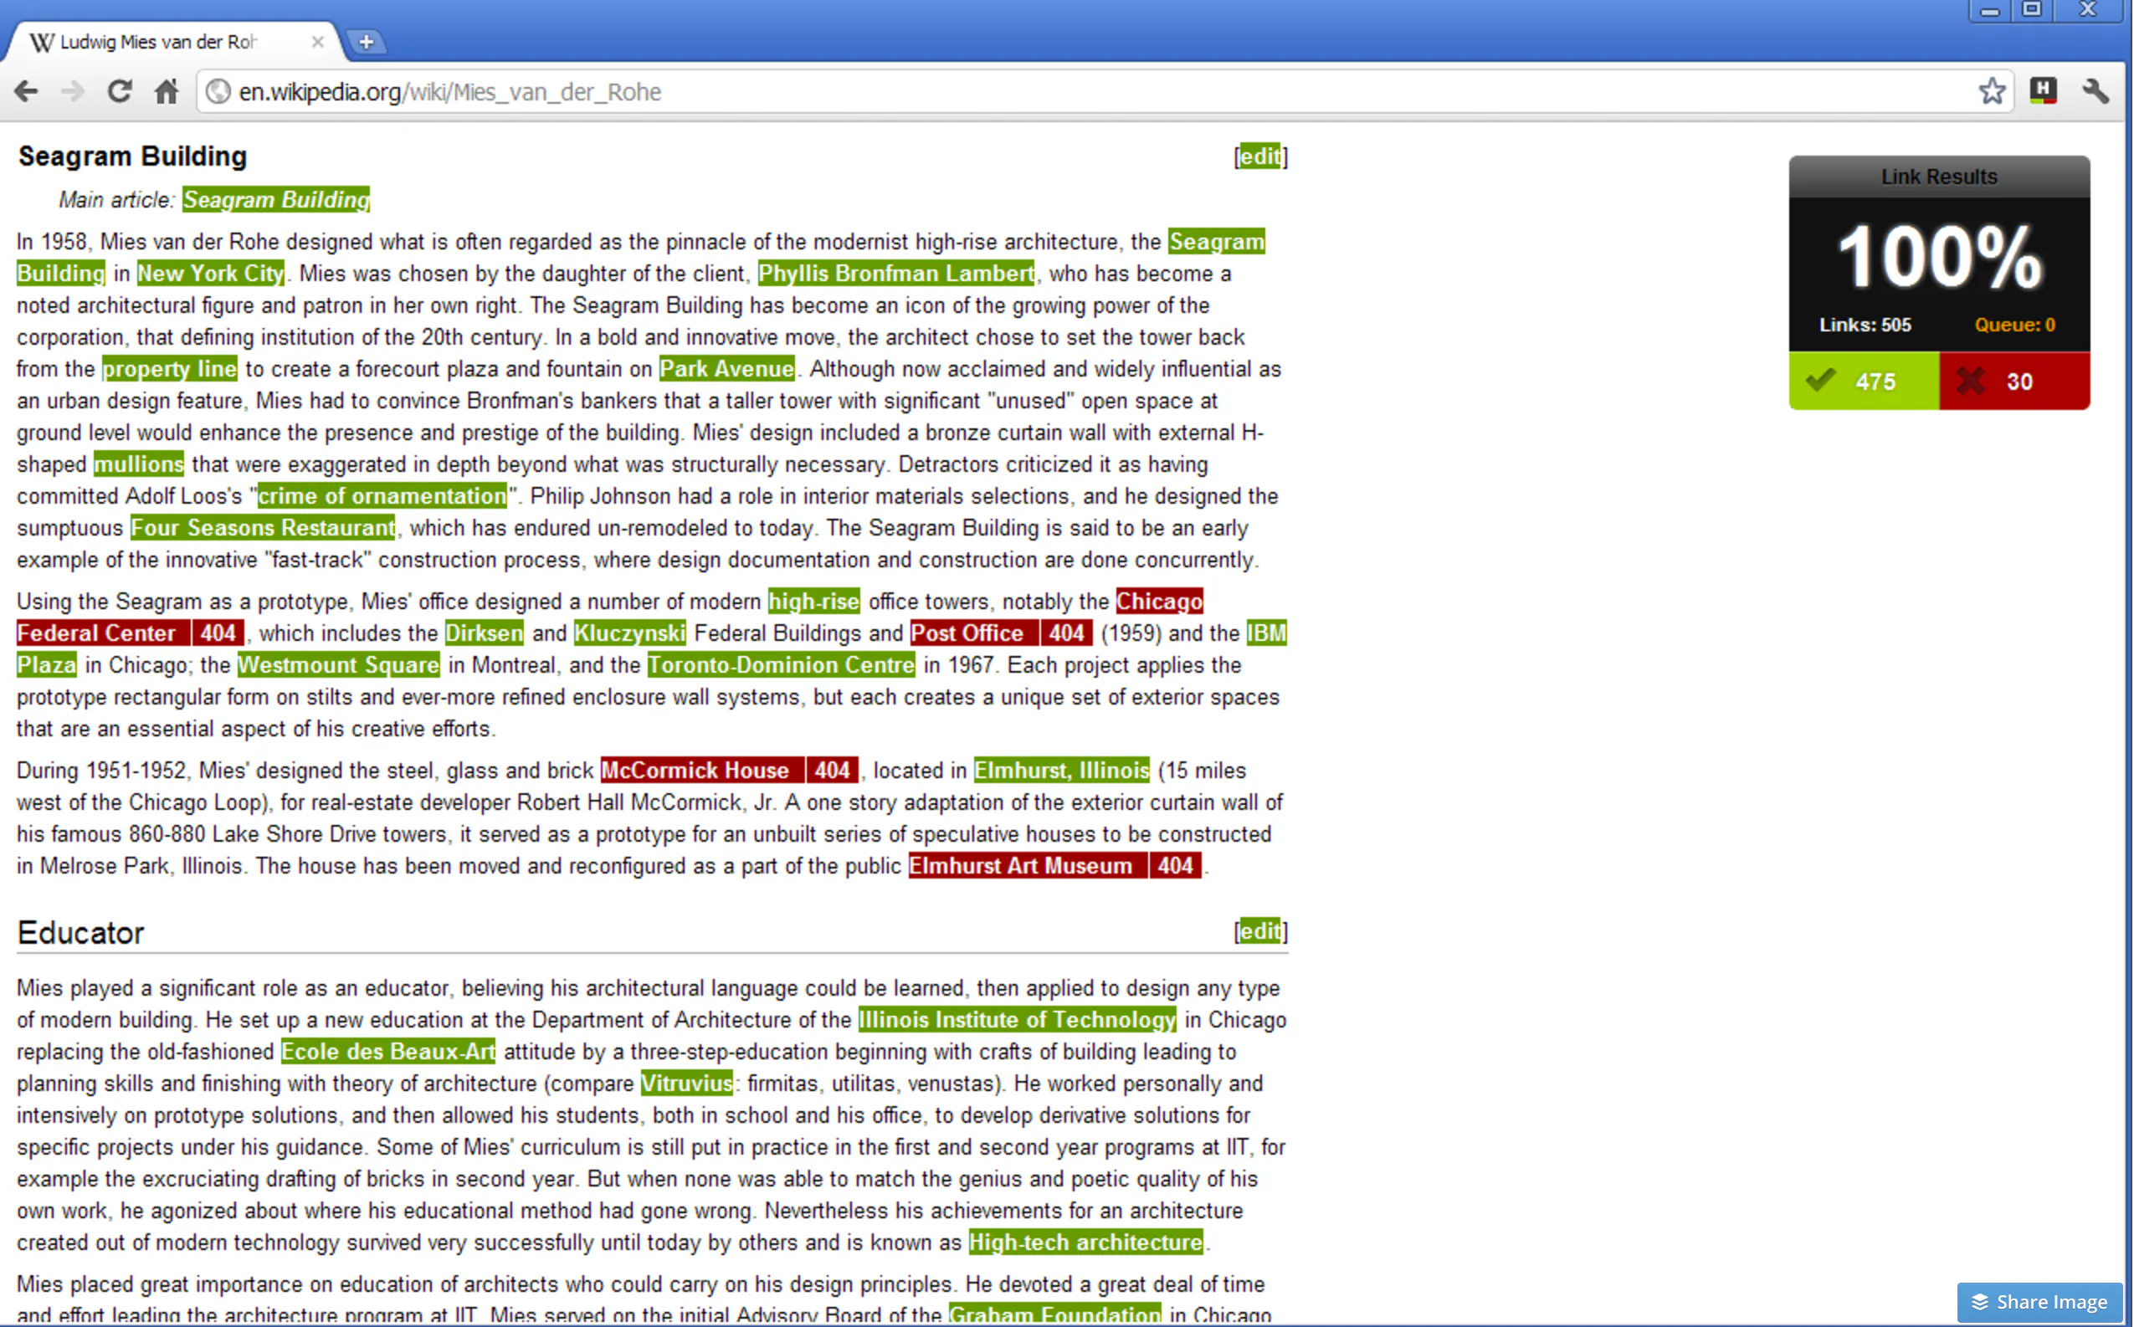Click the Link Results panel header
This screenshot has height=1327, width=2134.
1940,177
